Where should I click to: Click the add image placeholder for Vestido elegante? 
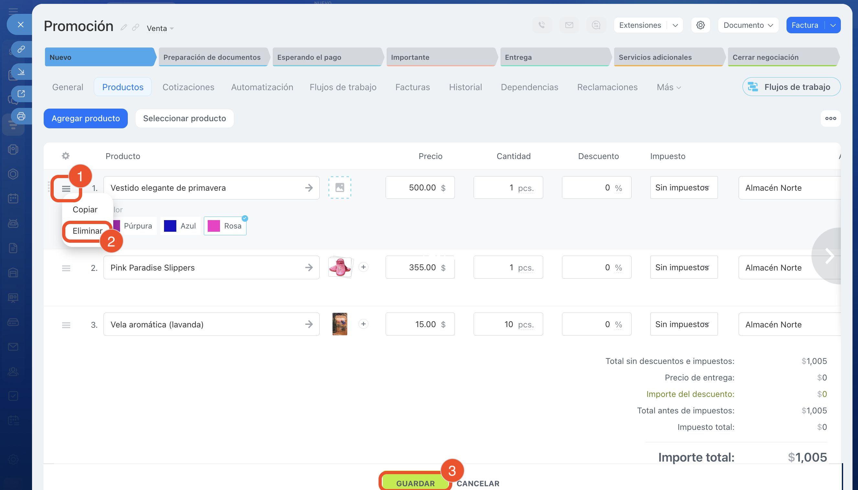point(340,187)
